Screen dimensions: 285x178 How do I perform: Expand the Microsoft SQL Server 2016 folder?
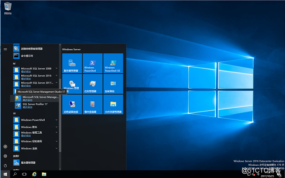(x=36, y=77)
